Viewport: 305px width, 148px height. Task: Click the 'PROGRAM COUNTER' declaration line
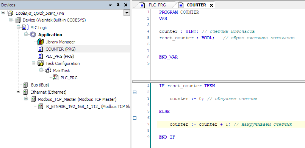click(x=179, y=12)
